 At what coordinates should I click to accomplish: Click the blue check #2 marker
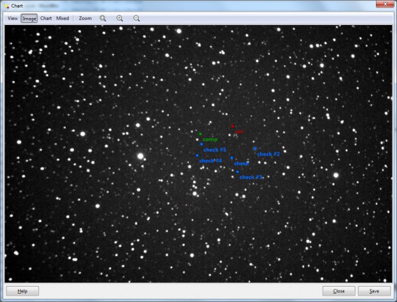[255, 148]
